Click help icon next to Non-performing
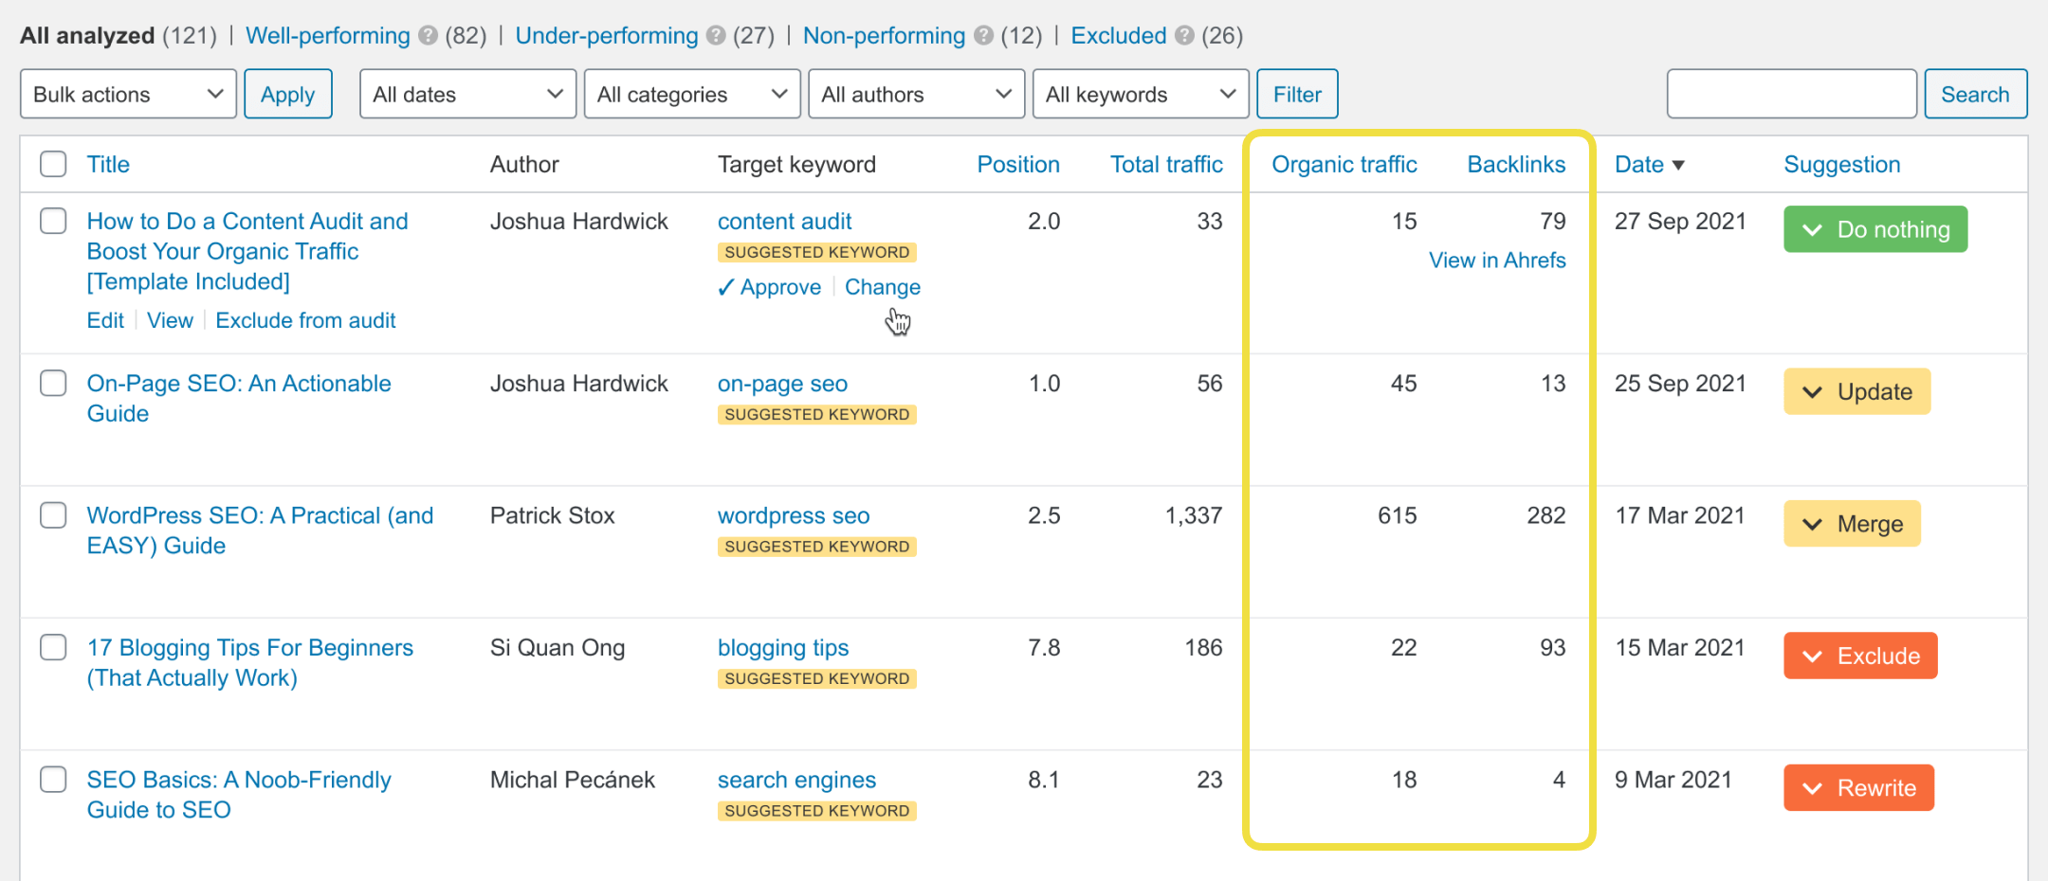 983,36
